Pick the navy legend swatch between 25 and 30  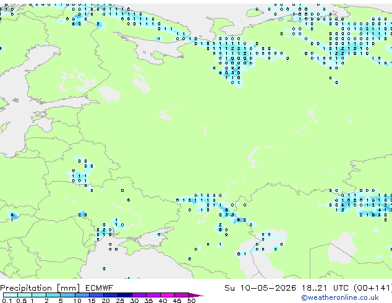(124, 295)
